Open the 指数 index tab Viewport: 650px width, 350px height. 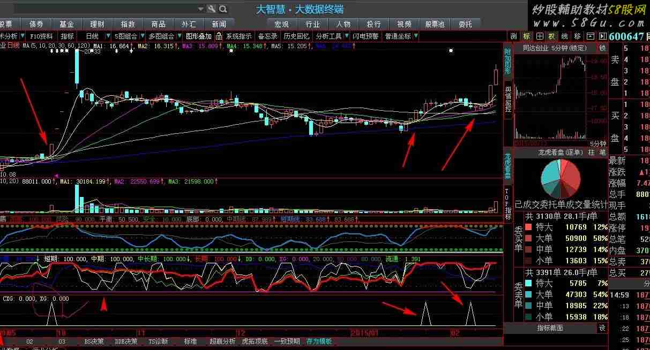click(128, 24)
